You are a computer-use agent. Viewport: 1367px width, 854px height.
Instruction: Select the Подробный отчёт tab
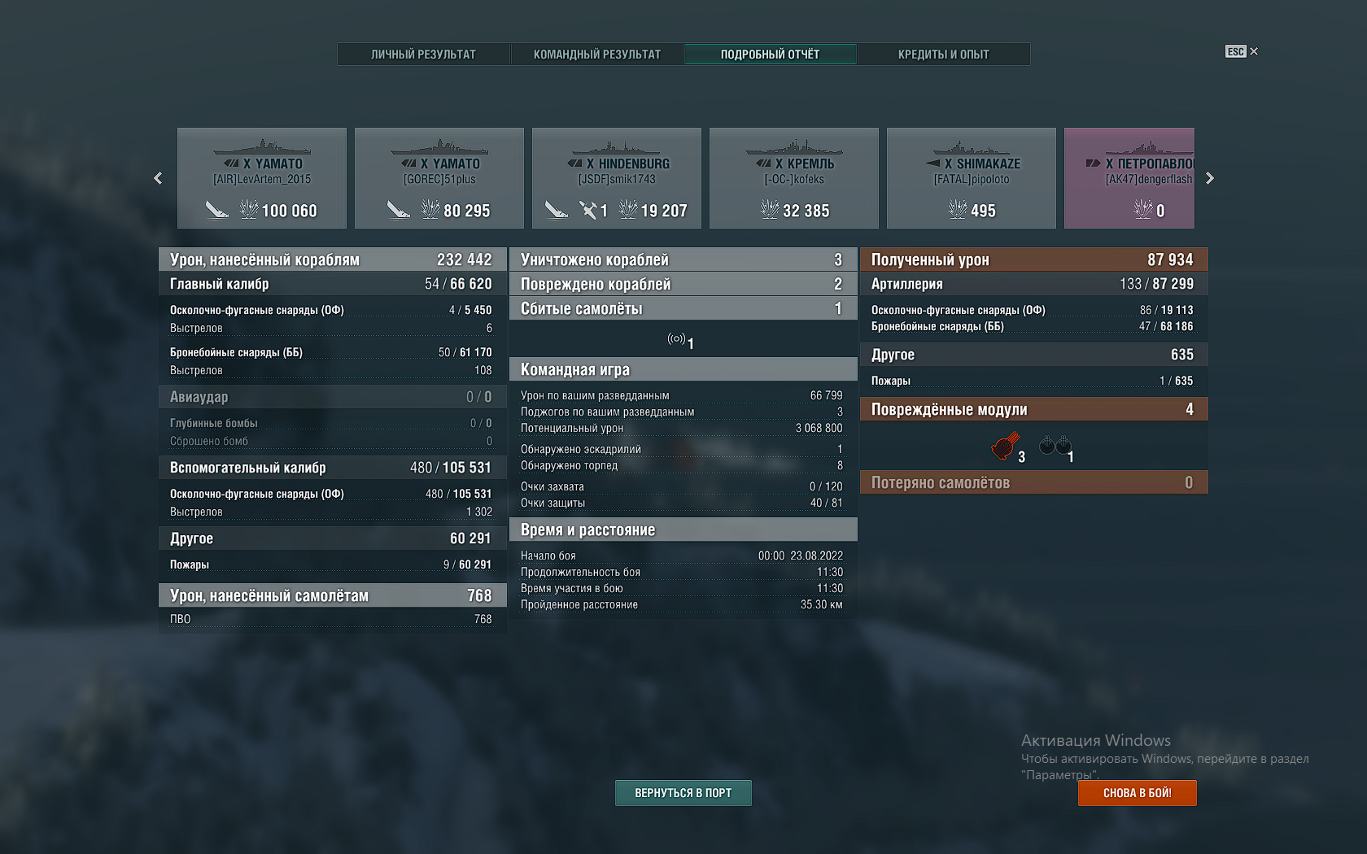pos(770,54)
